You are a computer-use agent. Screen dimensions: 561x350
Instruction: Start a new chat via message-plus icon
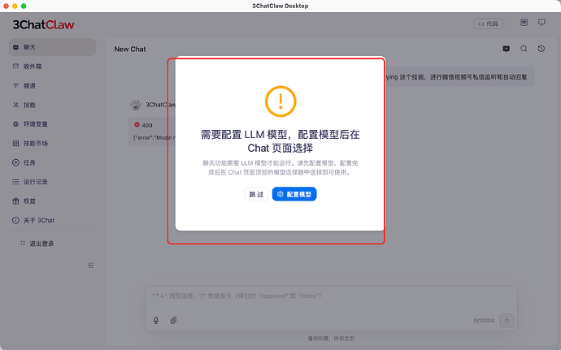click(506, 49)
